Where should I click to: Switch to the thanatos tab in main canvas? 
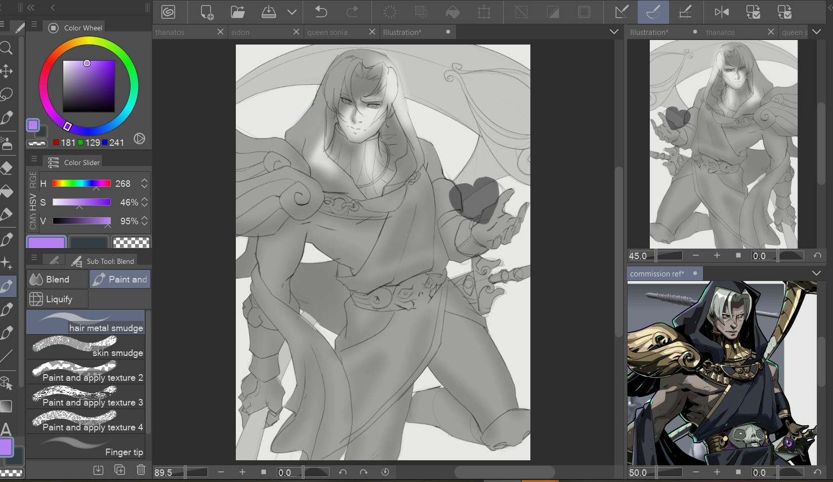[170, 32]
